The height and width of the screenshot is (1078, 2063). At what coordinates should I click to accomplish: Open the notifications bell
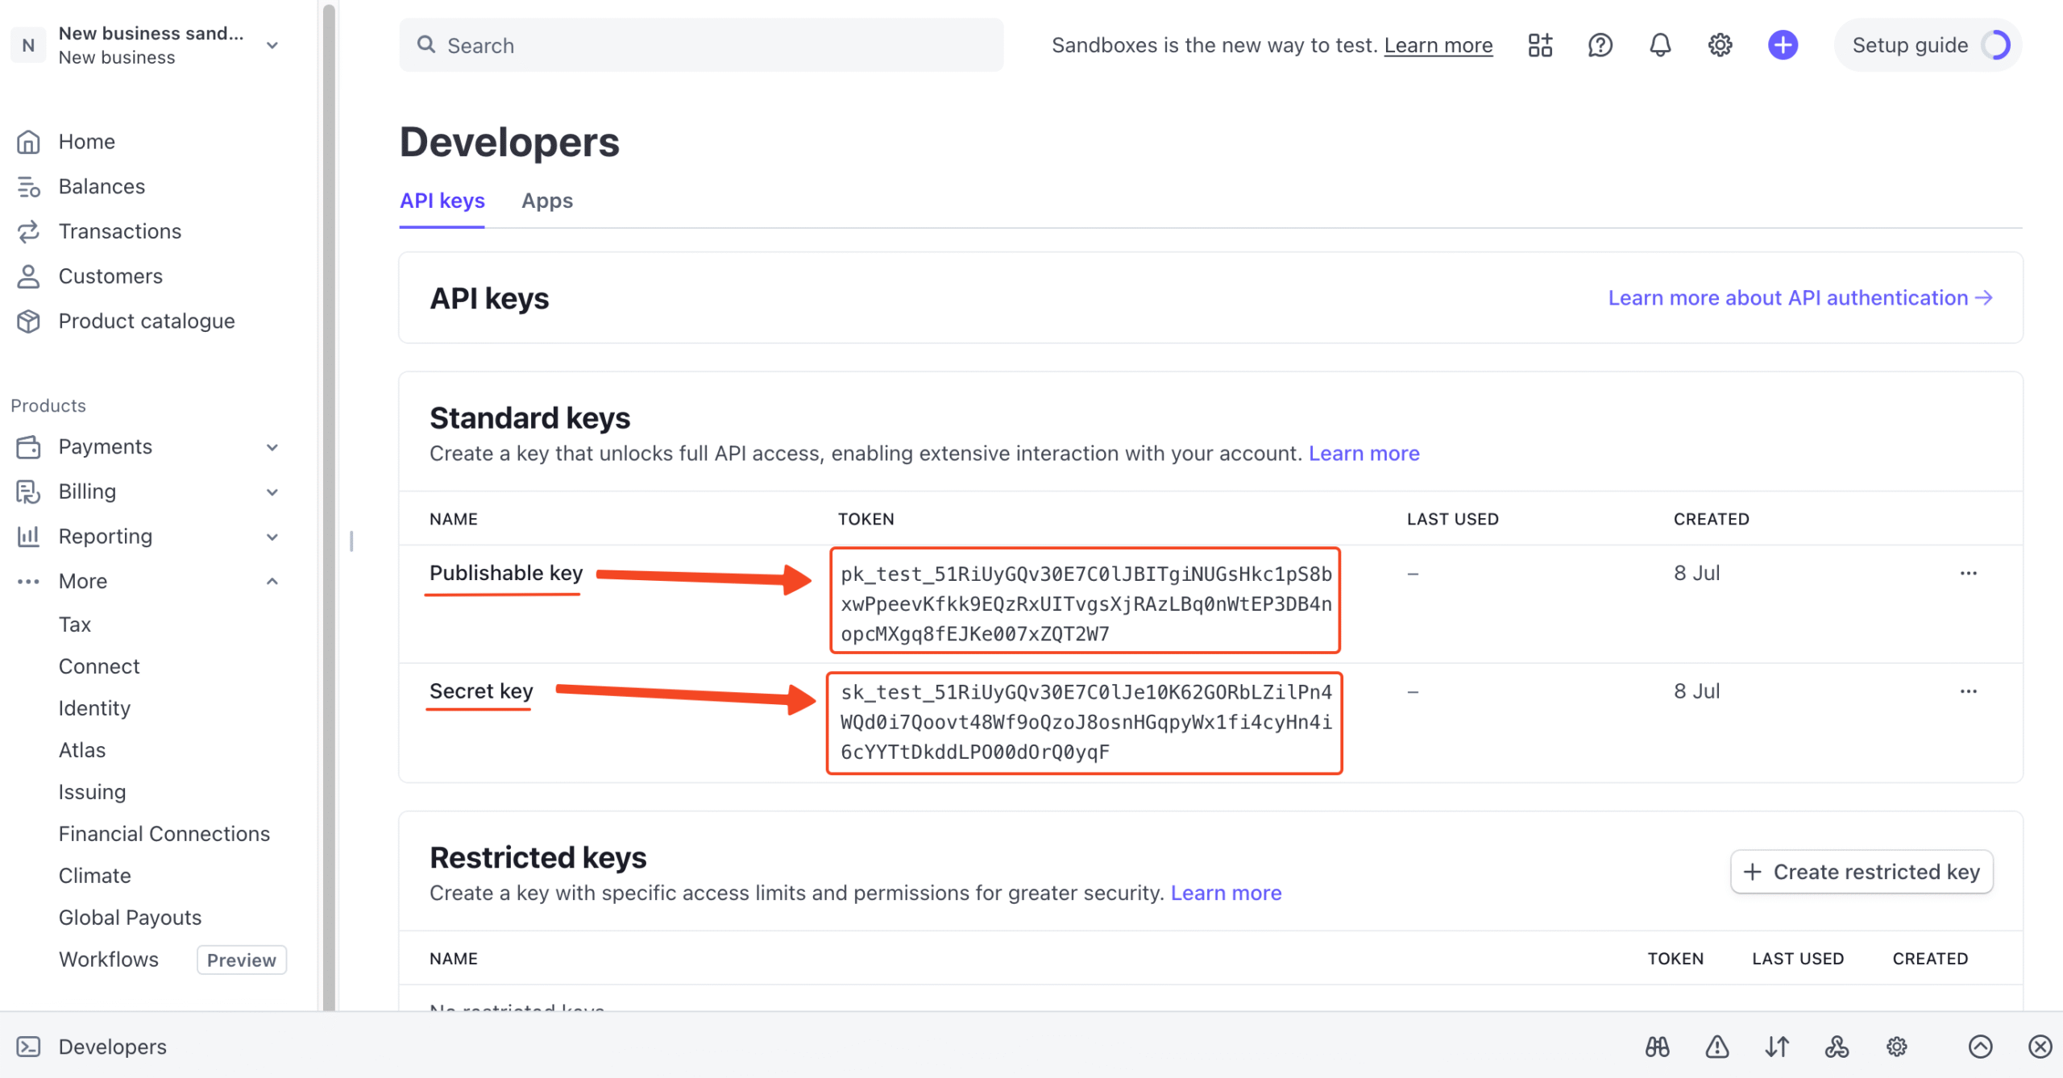(1659, 45)
